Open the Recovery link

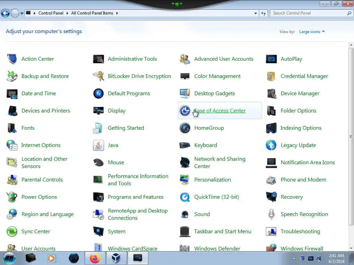point(292,197)
